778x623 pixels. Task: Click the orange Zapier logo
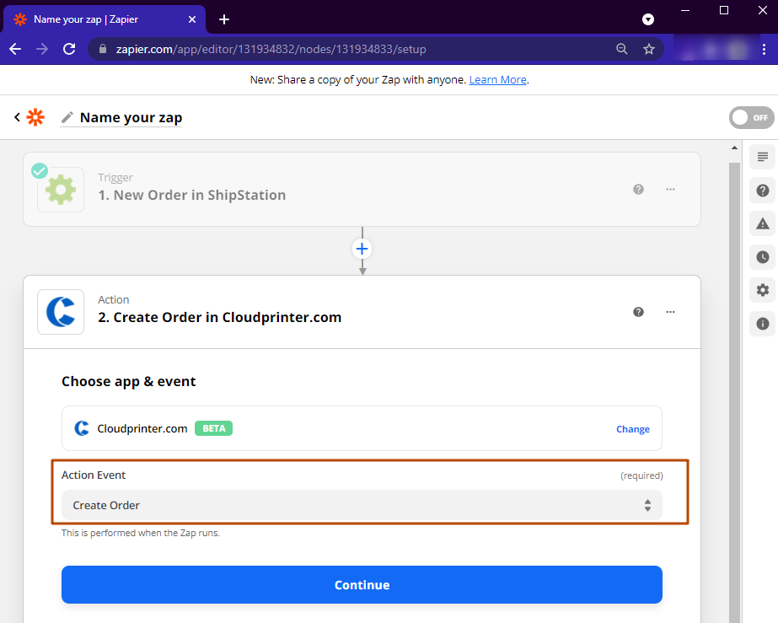tap(35, 117)
